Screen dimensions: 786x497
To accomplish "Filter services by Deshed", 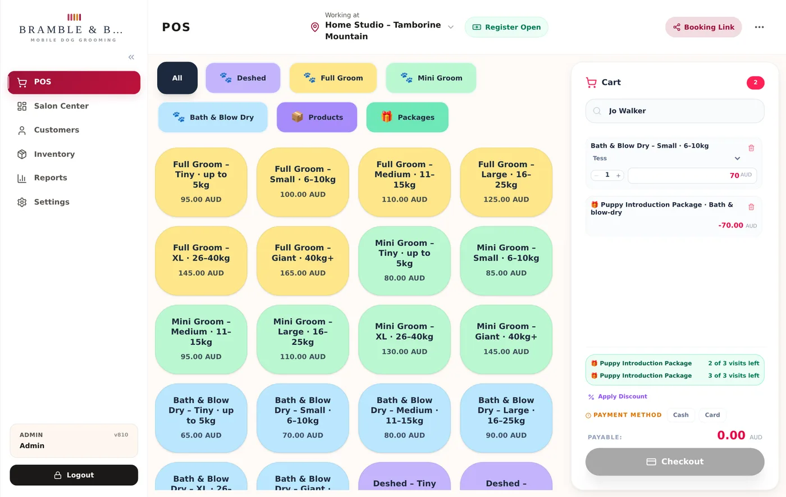I will click(243, 78).
